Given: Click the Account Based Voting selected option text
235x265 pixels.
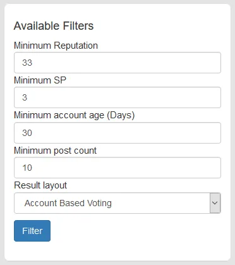Looking at the screenshot, I should coord(68,203).
